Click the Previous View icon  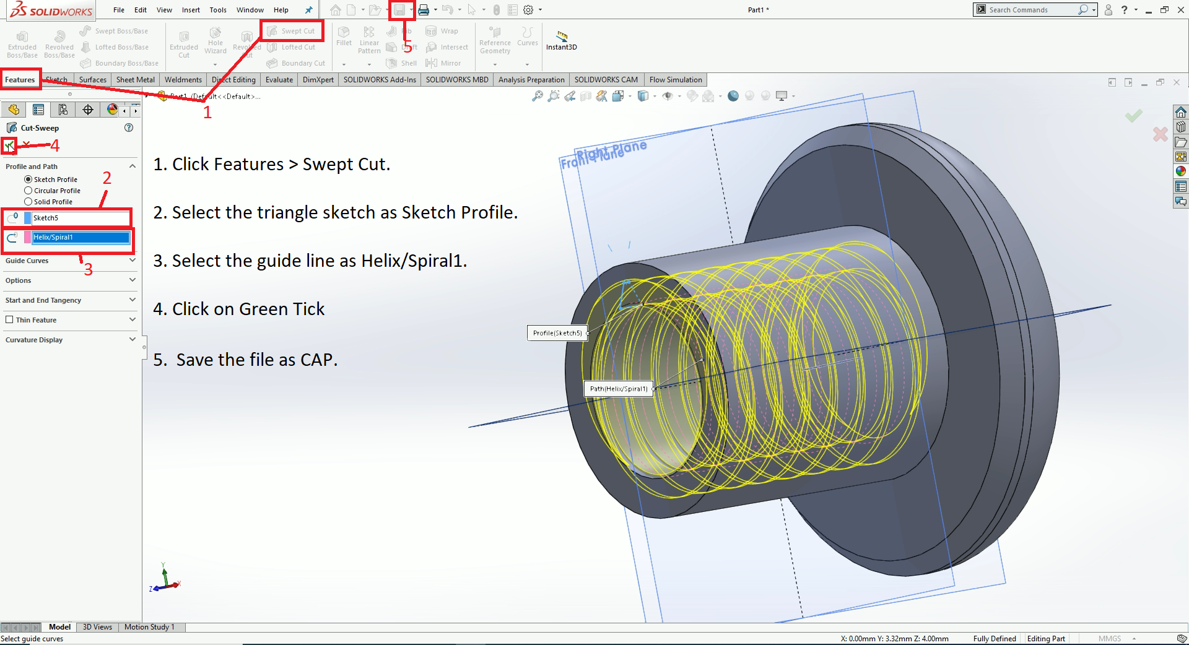tap(570, 96)
